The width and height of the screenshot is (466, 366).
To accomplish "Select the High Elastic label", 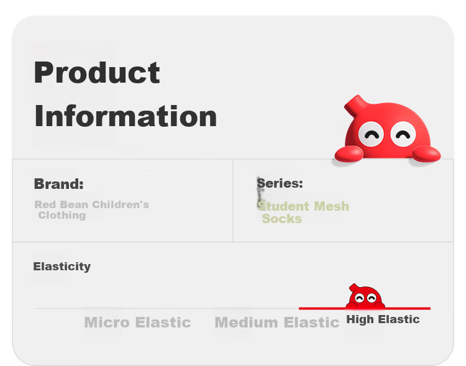I will coord(383,319).
